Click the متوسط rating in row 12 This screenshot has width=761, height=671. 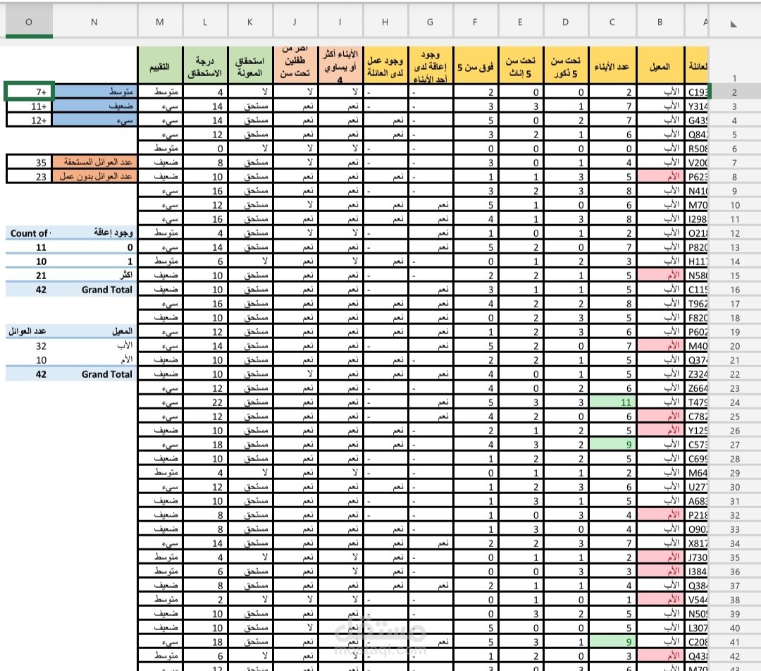coord(160,233)
